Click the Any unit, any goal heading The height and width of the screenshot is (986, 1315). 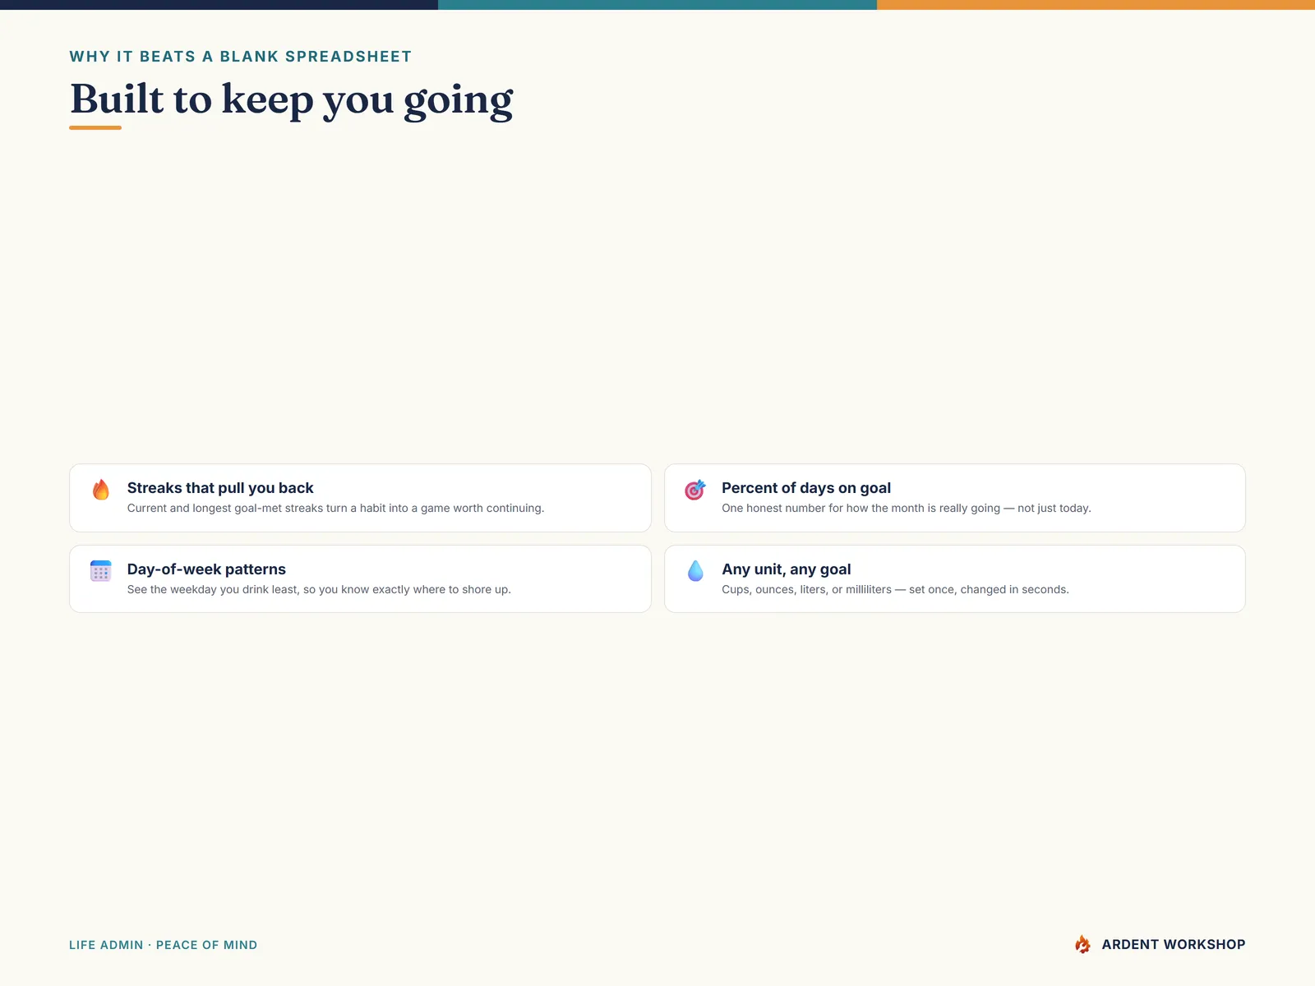pyautogui.click(x=787, y=569)
